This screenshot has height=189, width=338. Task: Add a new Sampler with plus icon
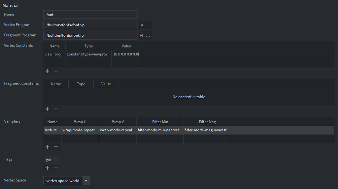47,147
